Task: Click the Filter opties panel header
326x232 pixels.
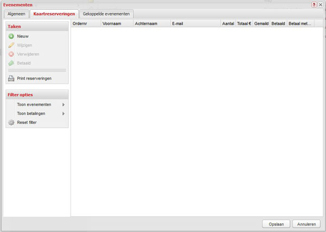Action: (x=37, y=95)
